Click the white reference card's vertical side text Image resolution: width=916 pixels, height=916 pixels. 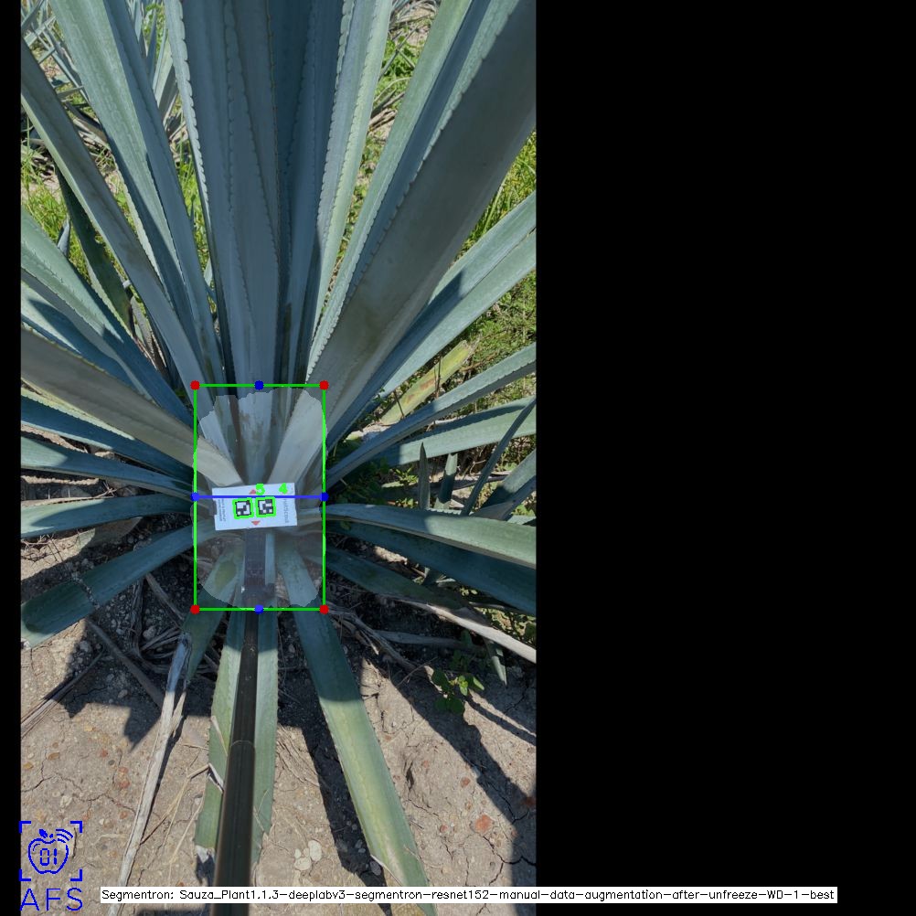pos(285,510)
